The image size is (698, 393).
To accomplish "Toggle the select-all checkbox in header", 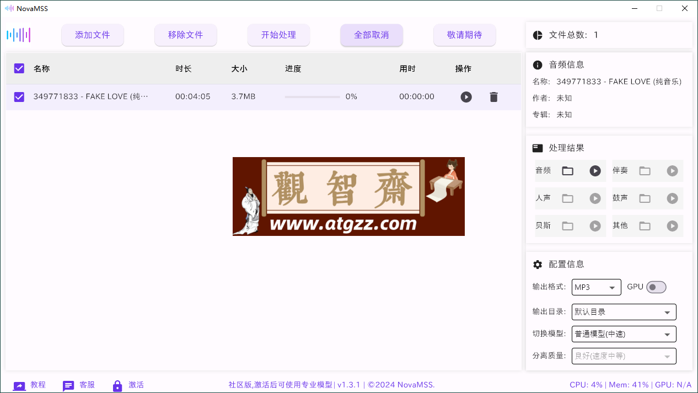I will click(x=19, y=68).
